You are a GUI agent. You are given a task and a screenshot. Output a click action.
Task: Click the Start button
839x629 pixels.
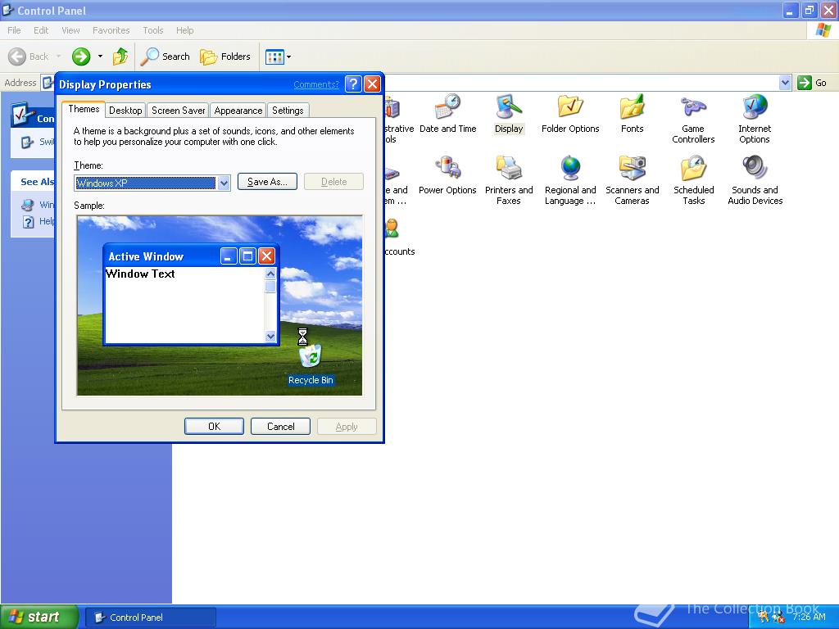click(x=38, y=617)
